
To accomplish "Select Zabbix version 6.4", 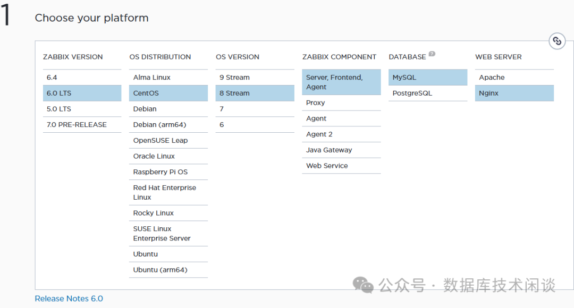I will 82,78.
